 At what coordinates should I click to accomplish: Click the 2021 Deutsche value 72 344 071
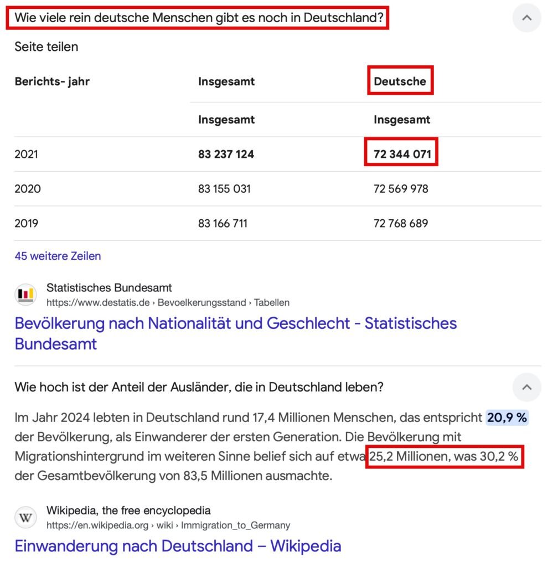coord(402,154)
